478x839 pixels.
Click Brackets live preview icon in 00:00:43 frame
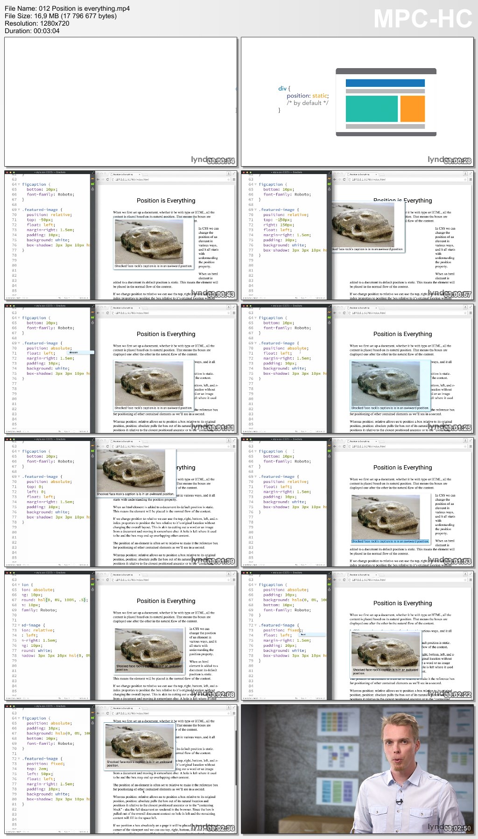[92, 179]
